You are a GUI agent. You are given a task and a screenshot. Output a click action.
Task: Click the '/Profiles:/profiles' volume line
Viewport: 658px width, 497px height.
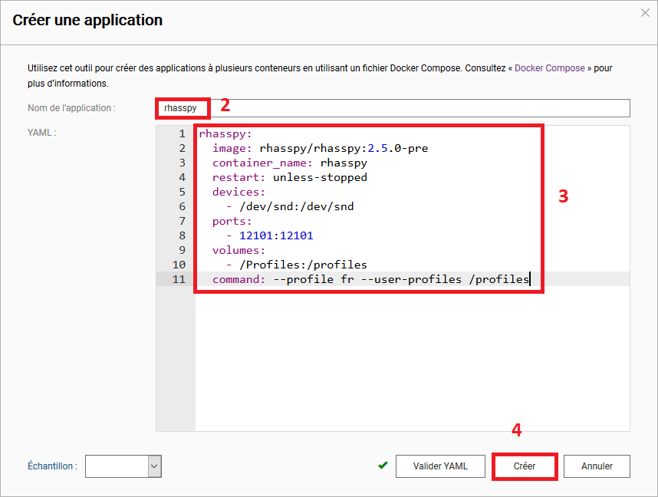point(296,265)
